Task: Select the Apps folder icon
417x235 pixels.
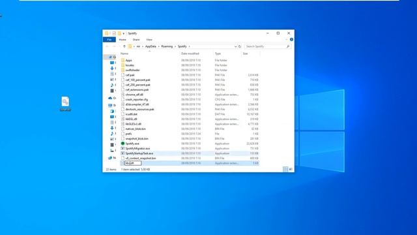Action: [x=122, y=60]
